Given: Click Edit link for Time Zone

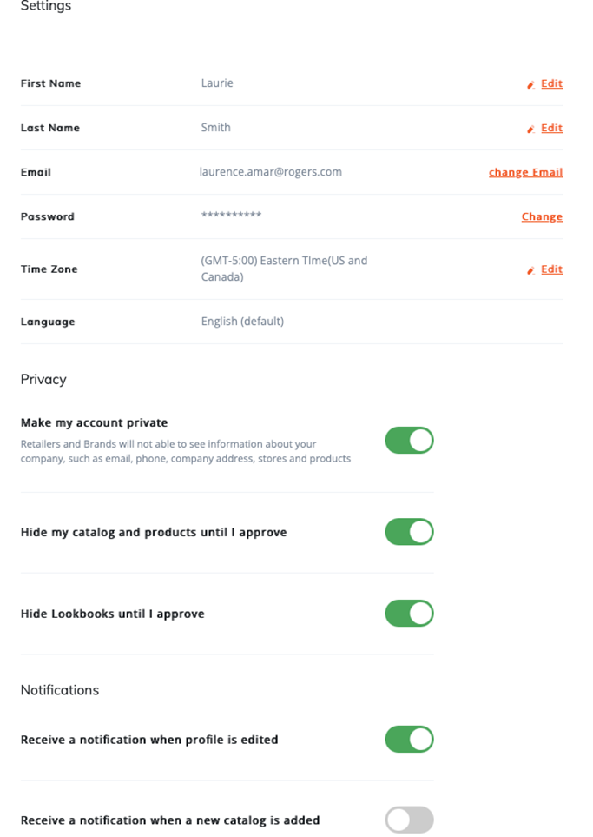Looking at the screenshot, I should click(x=551, y=269).
